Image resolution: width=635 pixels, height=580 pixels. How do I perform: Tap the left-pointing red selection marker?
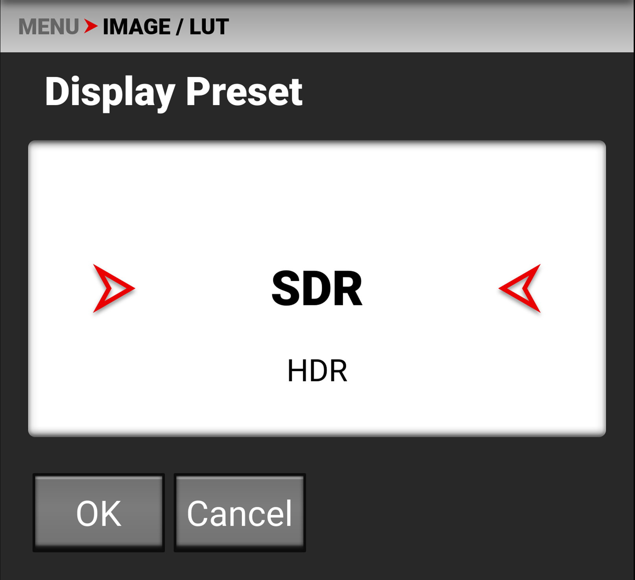(x=519, y=288)
